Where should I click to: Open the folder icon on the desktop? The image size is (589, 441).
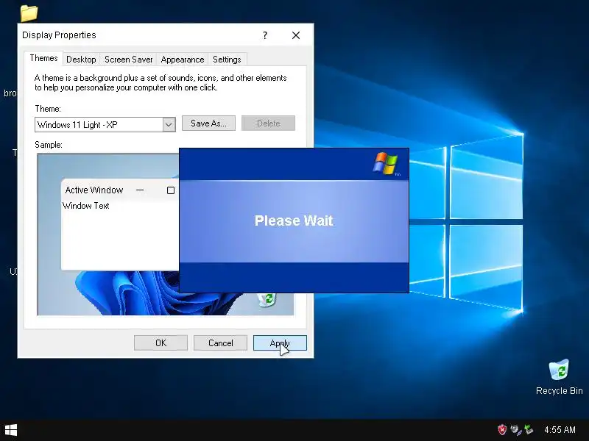click(29, 13)
